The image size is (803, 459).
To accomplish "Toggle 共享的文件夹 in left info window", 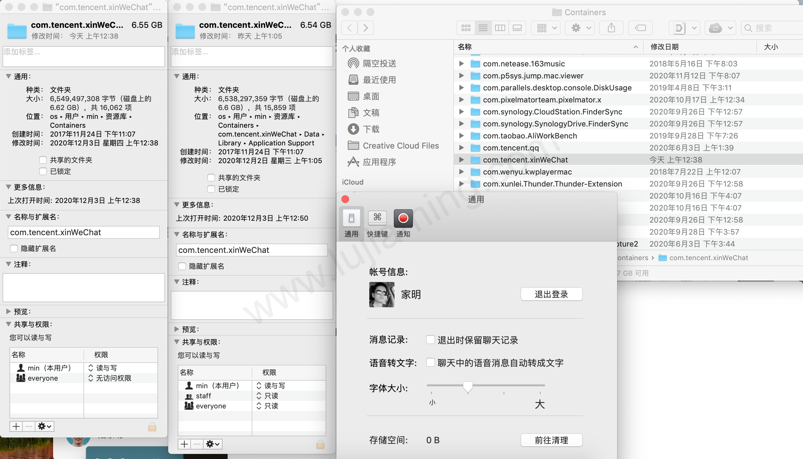I will coord(43,160).
